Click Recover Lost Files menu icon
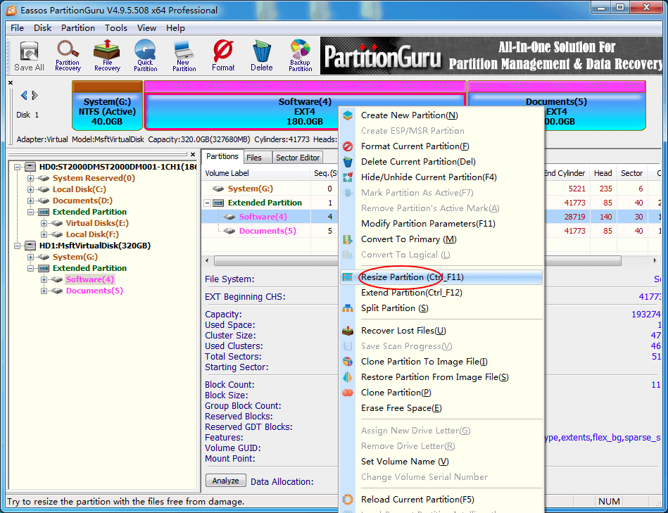 (348, 331)
